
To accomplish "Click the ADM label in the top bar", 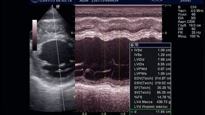I will 84,1.
